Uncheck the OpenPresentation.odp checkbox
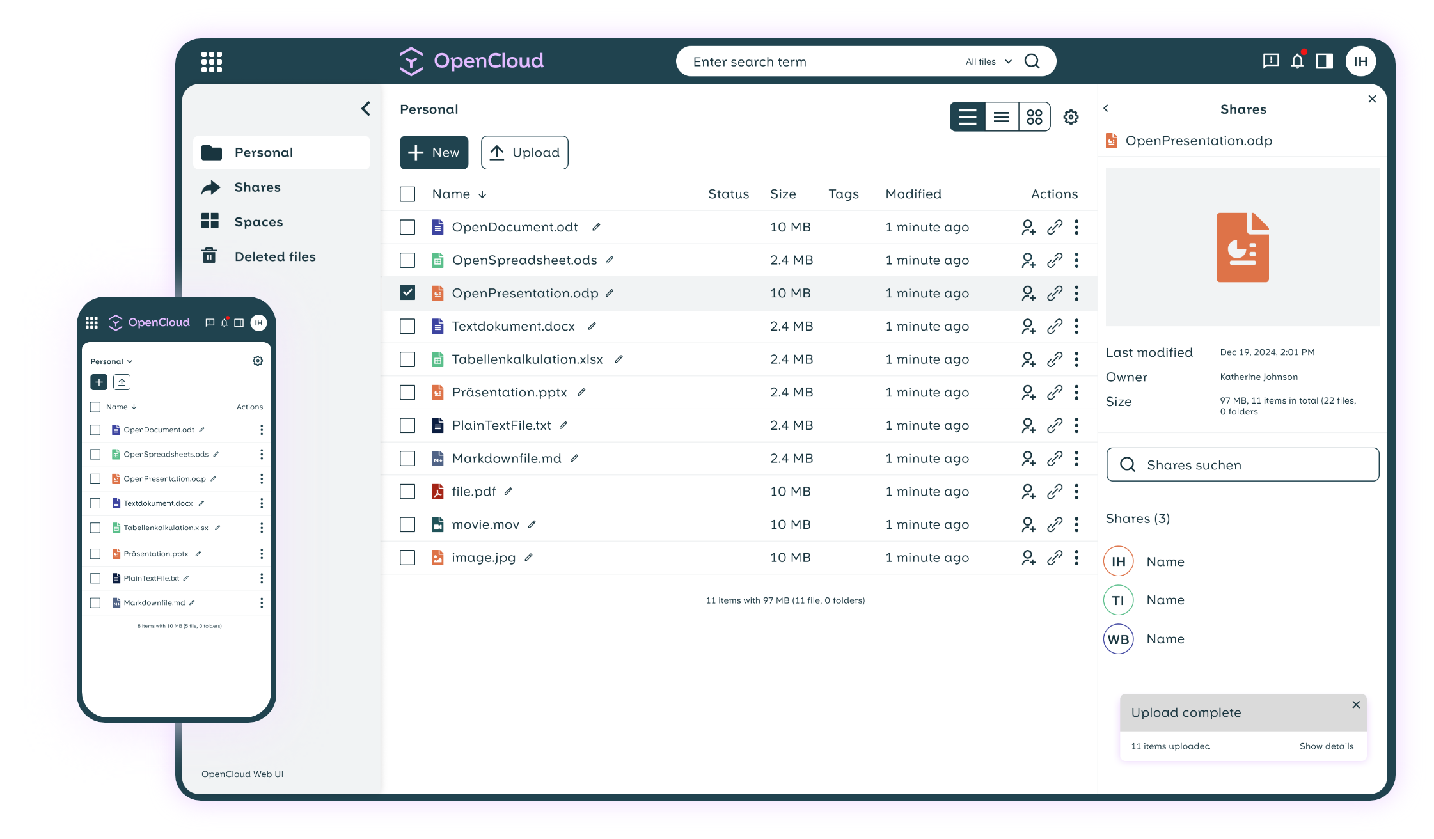This screenshot has height=839, width=1434. pyautogui.click(x=407, y=293)
